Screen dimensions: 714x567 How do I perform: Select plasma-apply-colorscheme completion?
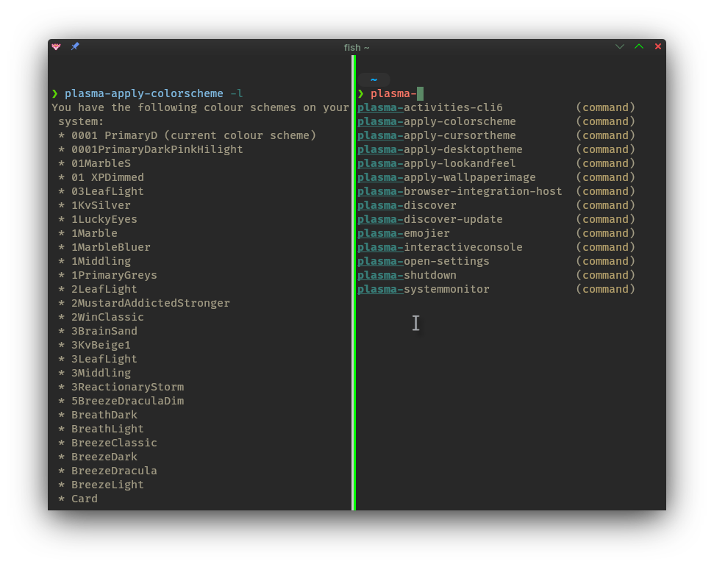click(x=437, y=121)
